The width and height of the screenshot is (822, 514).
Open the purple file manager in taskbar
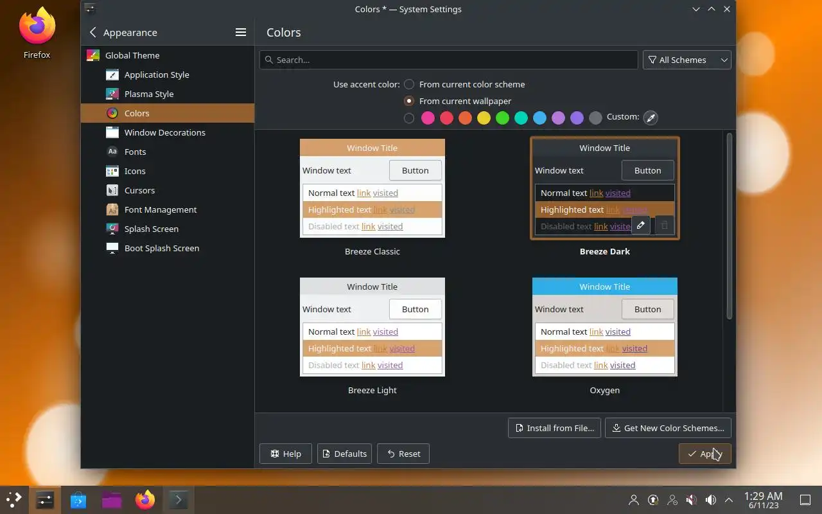[x=112, y=499]
